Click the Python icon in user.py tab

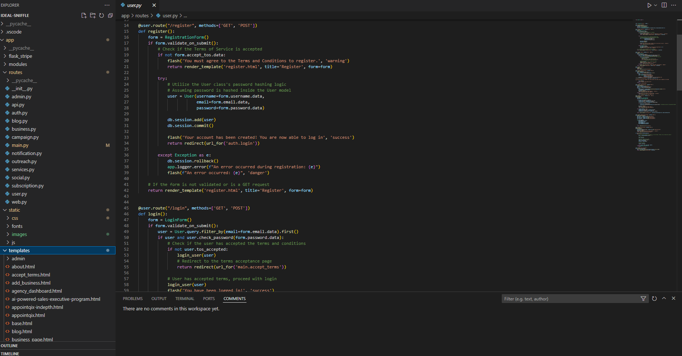[123, 5]
